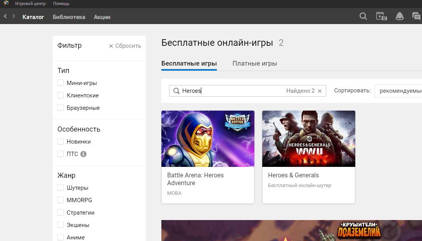The width and height of the screenshot is (422, 241).
Task: Open the Акции section
Action: 102,17
